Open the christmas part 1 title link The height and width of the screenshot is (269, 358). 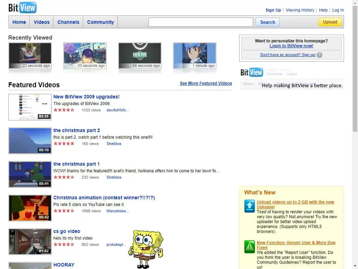coord(77,164)
